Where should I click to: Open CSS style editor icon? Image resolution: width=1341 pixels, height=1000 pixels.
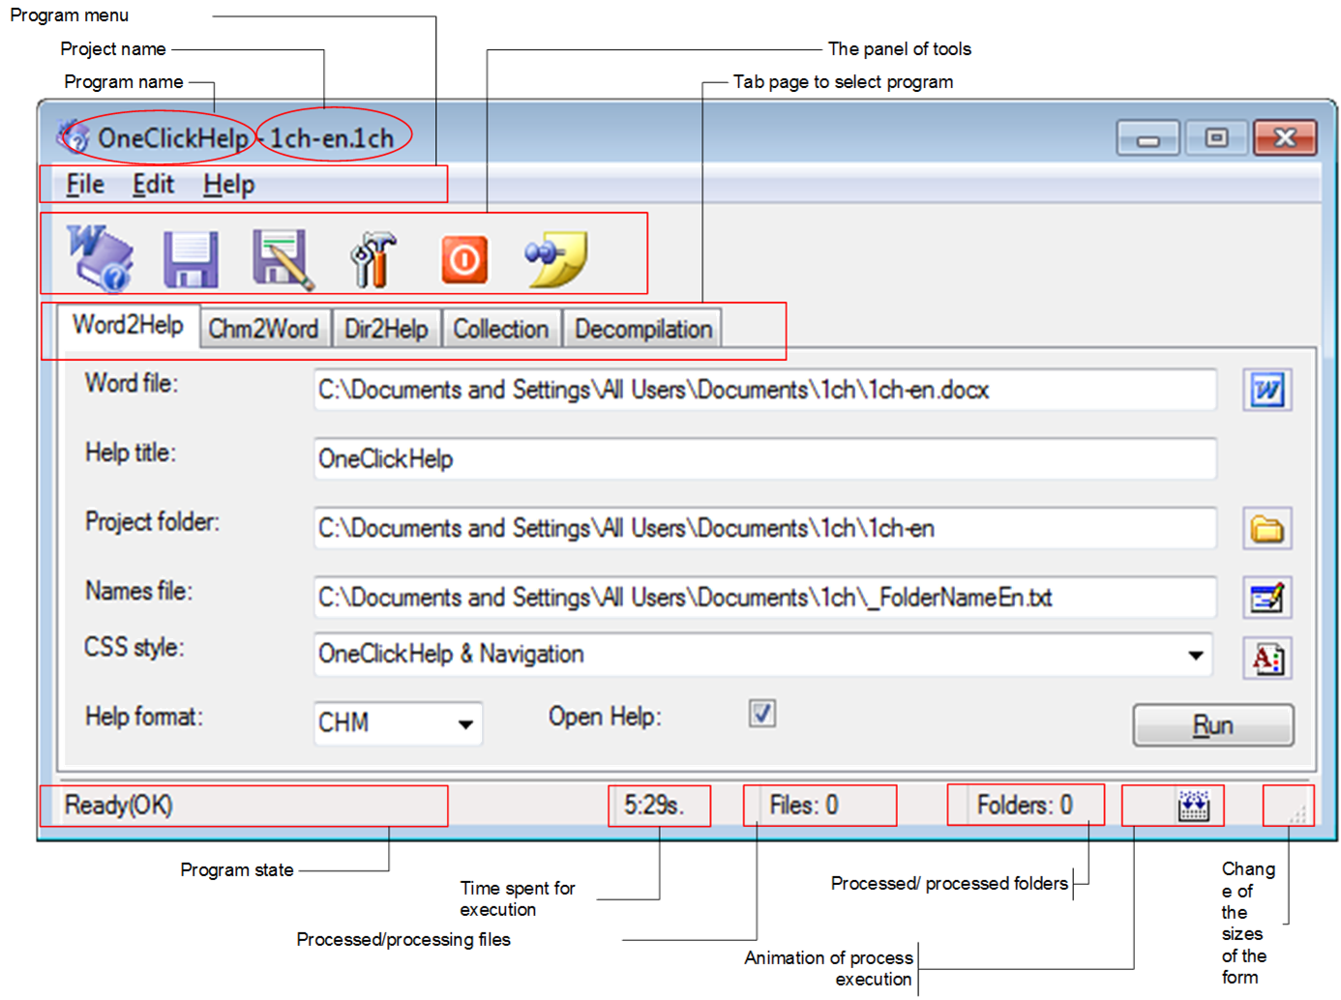(1266, 659)
